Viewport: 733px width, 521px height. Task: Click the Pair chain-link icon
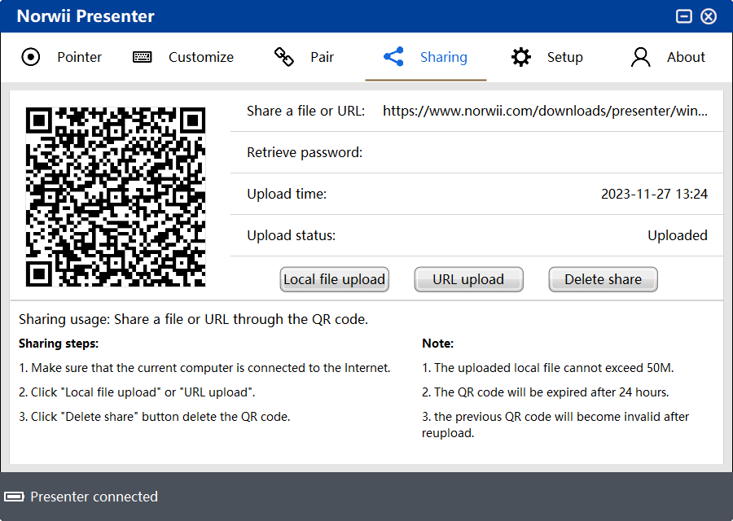click(283, 57)
